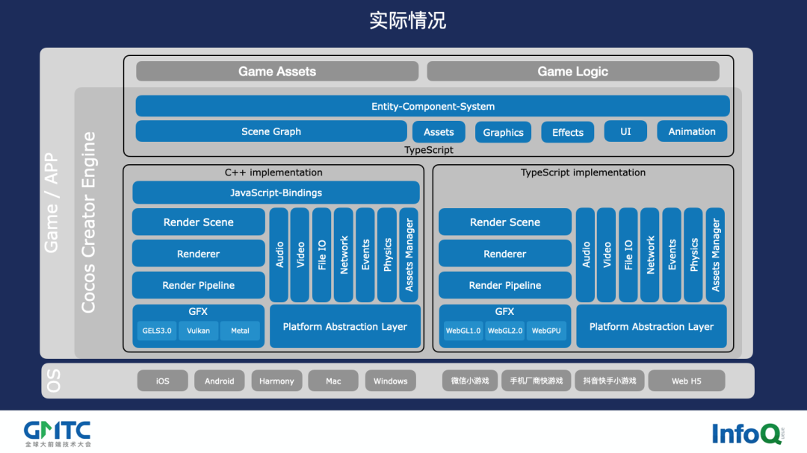Click Physics column in TypeScript implementation

point(693,255)
